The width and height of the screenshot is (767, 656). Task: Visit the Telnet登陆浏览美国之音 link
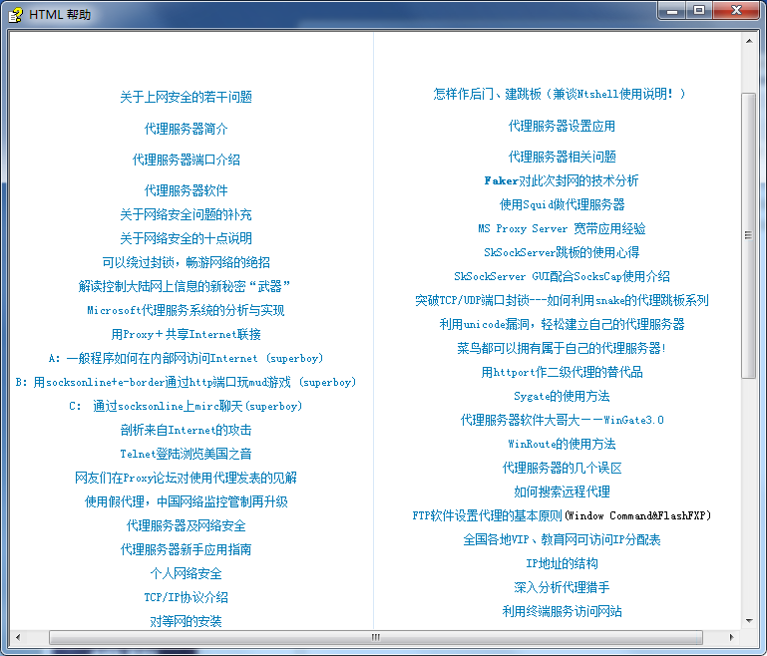tap(186, 454)
